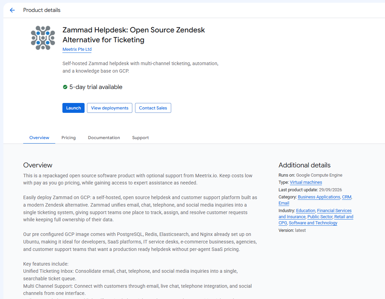385x299 pixels.
Task: Click the 5-day trial available text
Action: pyautogui.click(x=96, y=87)
